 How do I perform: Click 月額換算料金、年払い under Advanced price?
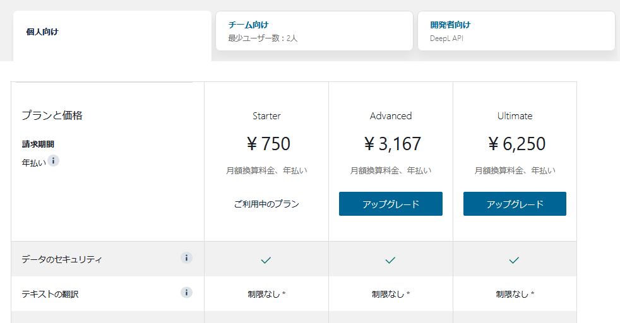(391, 170)
